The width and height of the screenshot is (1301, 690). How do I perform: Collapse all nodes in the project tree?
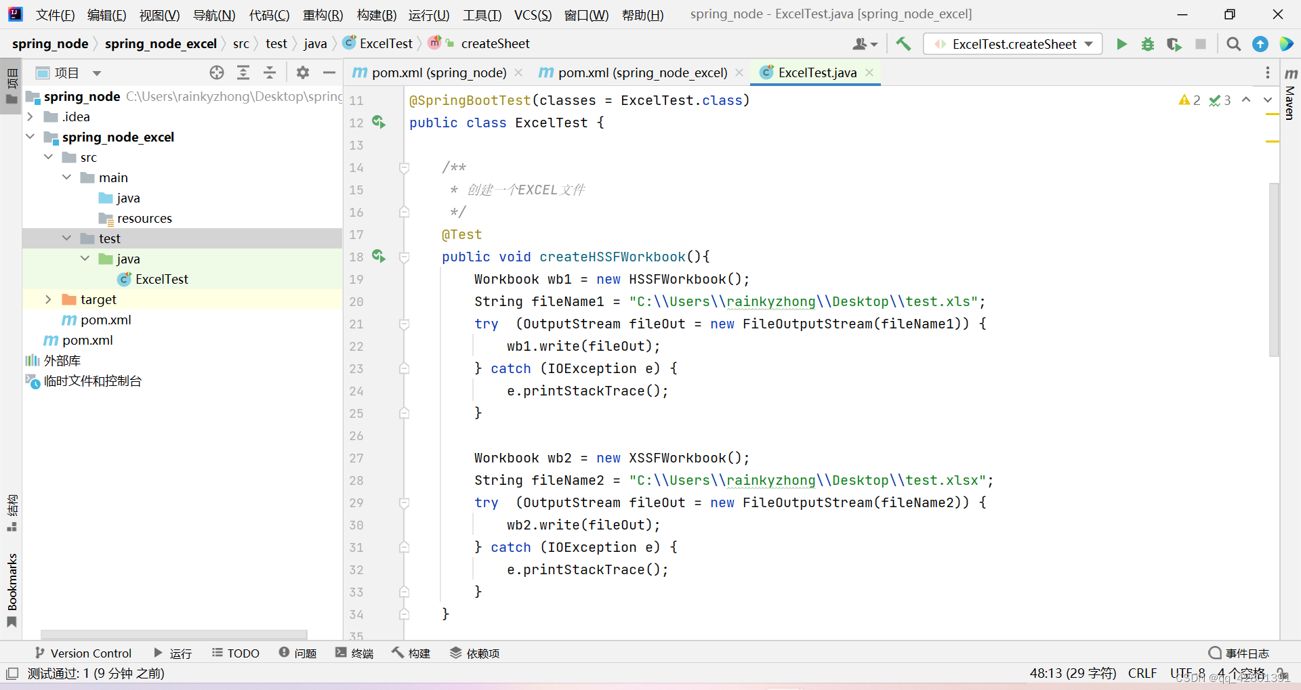pyautogui.click(x=270, y=72)
